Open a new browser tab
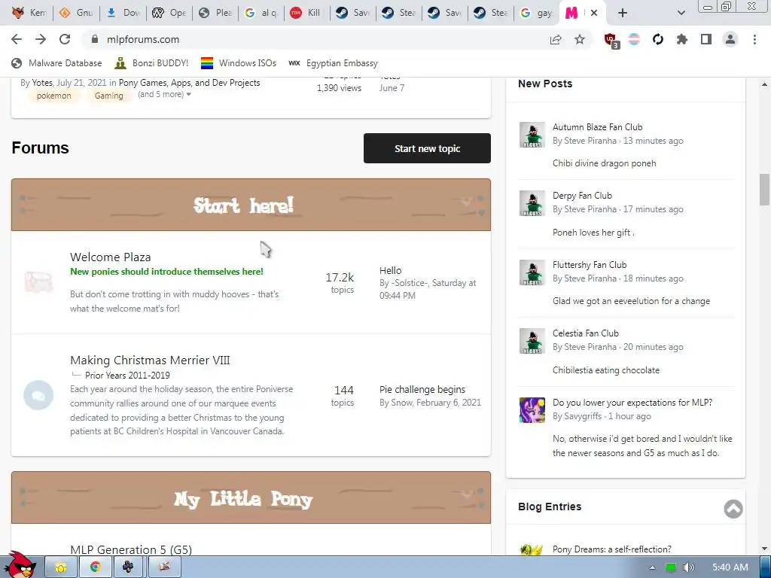Viewport: 771px width, 578px height. (623, 13)
